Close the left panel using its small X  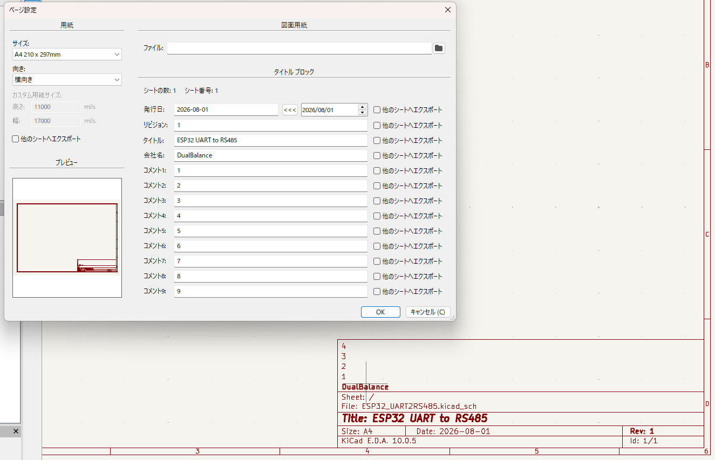point(16,431)
